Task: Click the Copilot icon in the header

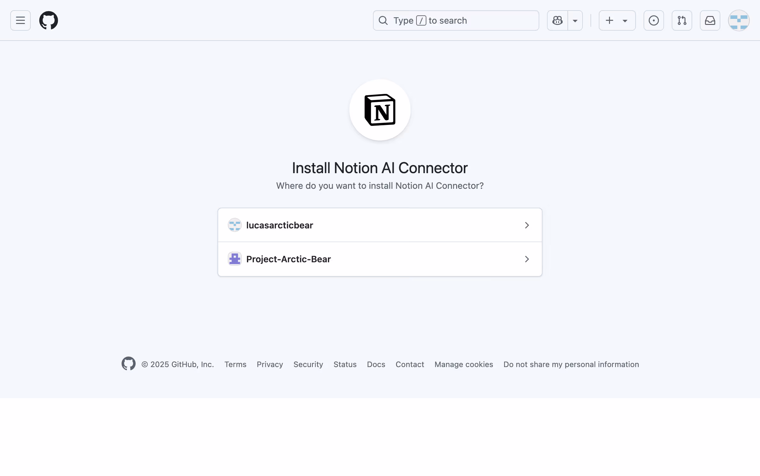Action: pyautogui.click(x=557, y=20)
